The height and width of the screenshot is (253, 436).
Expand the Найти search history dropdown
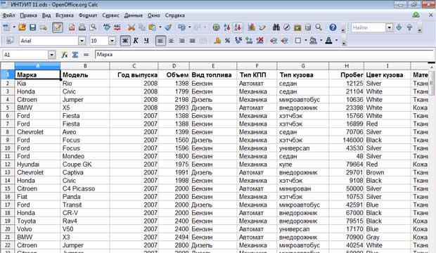[390, 27]
